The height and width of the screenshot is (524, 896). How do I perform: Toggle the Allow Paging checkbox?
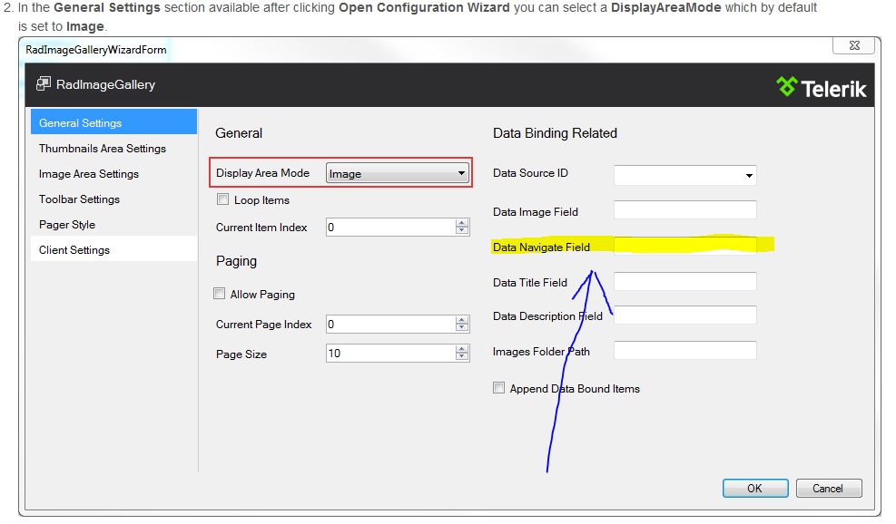pos(219,294)
